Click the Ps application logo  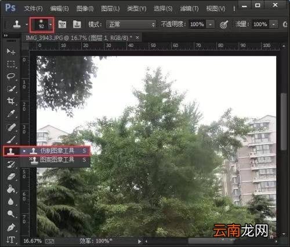pos(10,8)
